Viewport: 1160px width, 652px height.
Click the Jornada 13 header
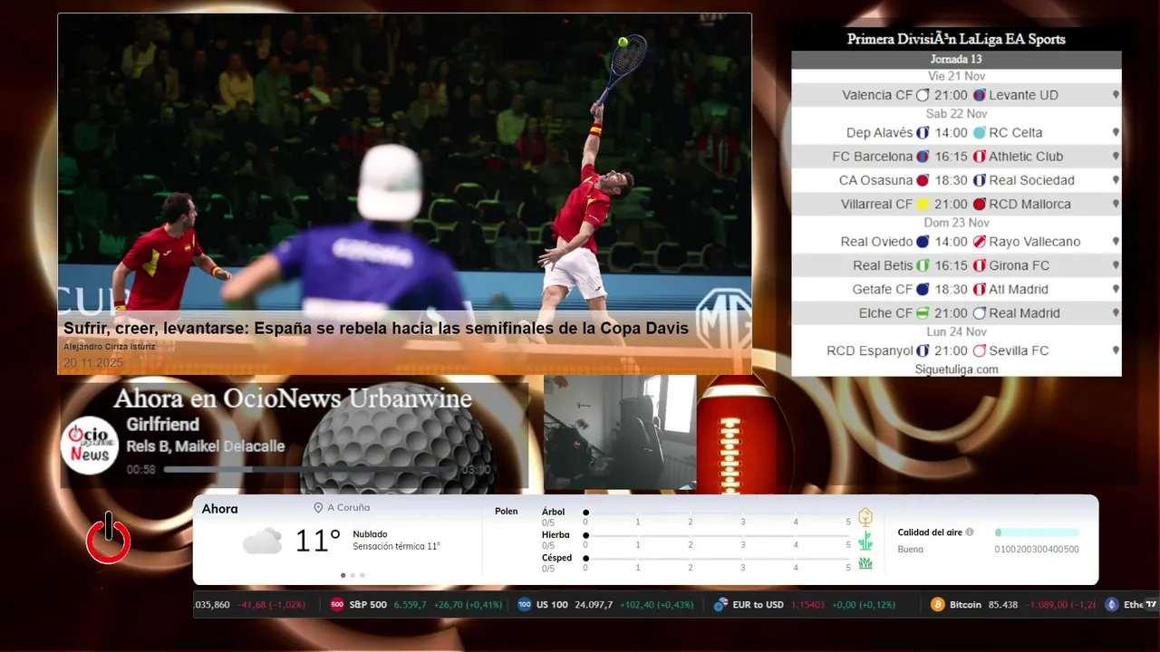coord(956,60)
